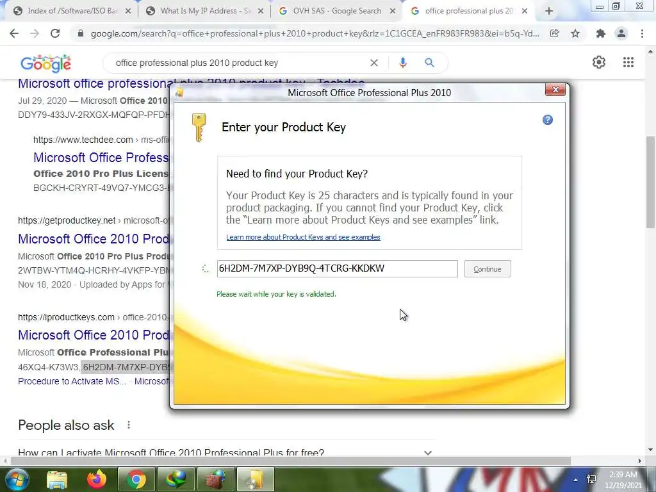Click the product key input field
The width and height of the screenshot is (656, 492).
click(x=337, y=268)
